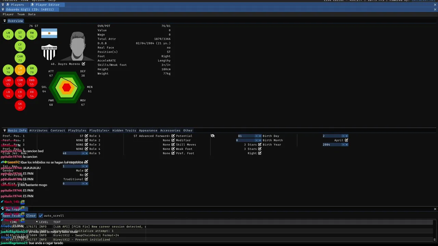Switch to the Attributes tab
The height and width of the screenshot is (246, 438).
point(38,131)
